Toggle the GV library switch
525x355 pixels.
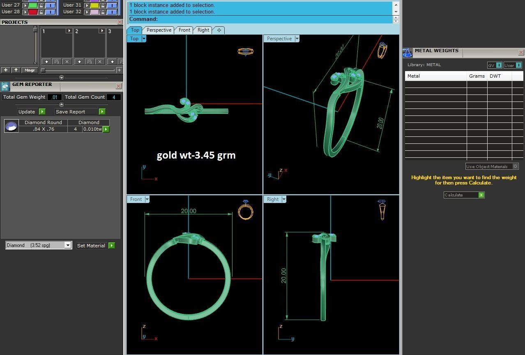[x=499, y=65]
